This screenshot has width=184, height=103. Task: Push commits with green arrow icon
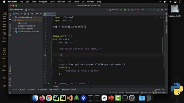click(x=154, y=10)
